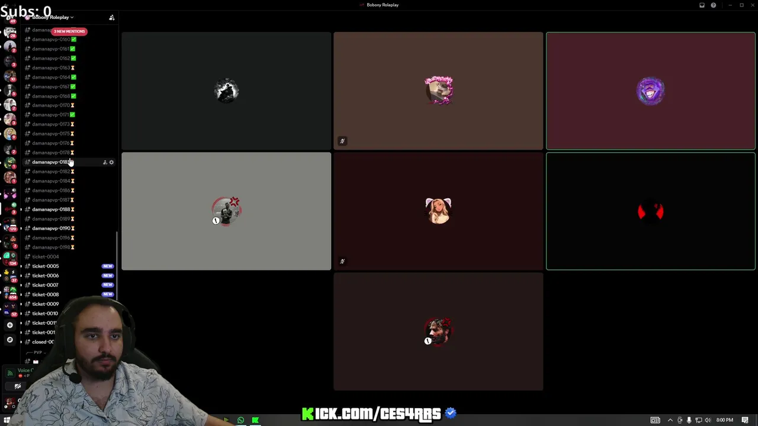Viewport: 758px width, 426px height.
Task: Focus red-eyed avatar participant tile
Action: [x=651, y=211]
